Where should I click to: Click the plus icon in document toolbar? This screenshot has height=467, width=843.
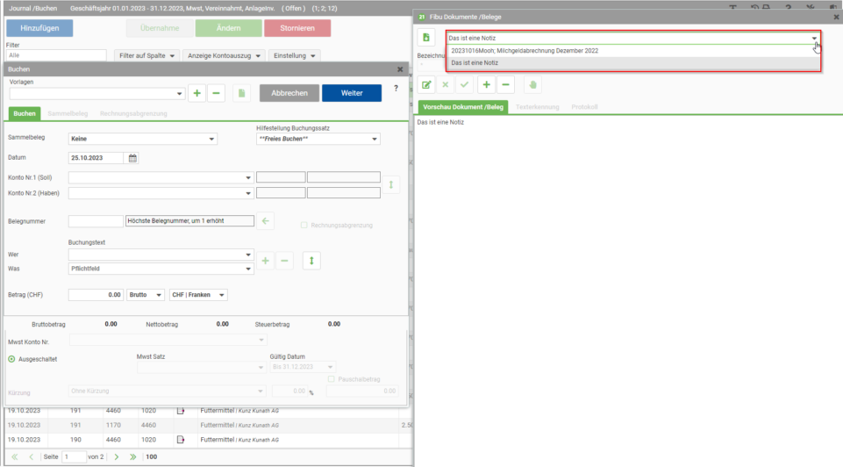click(486, 85)
